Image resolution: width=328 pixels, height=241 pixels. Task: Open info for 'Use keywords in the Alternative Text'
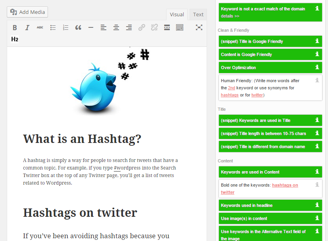[317, 231]
